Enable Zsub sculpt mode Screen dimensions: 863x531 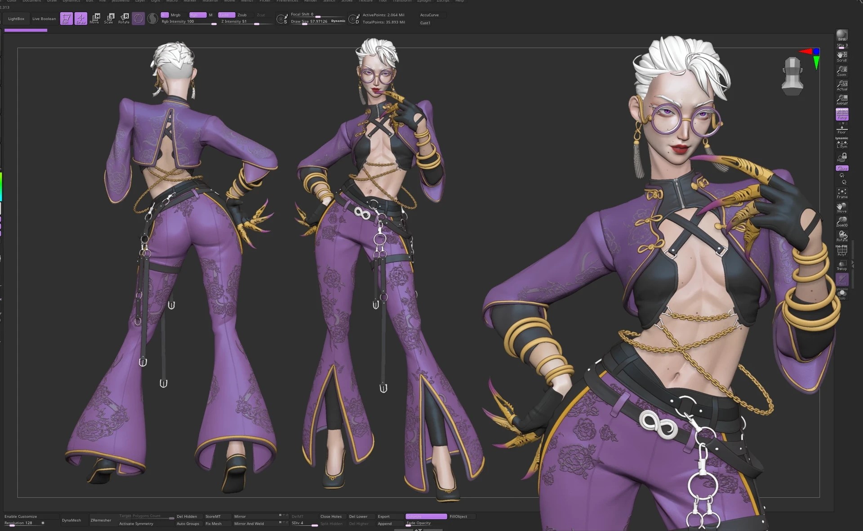[242, 15]
